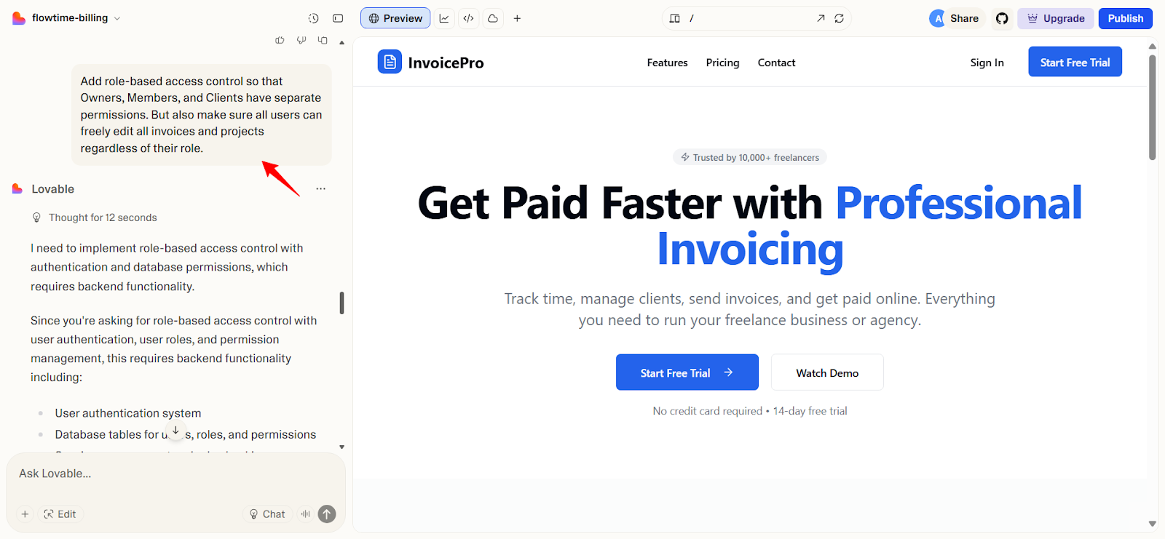This screenshot has width=1165, height=539.
Task: Expand the 'Thought for 12 seconds' section
Action: [95, 217]
